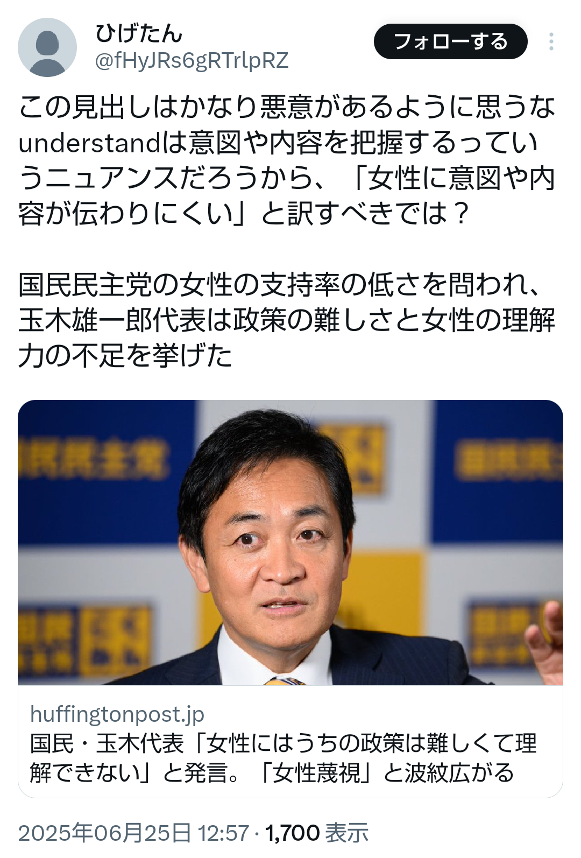Click the フォローする follow button
Screen dimensions: 581x858
451,41
